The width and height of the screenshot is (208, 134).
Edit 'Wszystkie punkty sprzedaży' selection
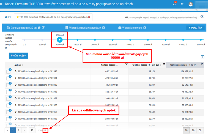point(104,28)
